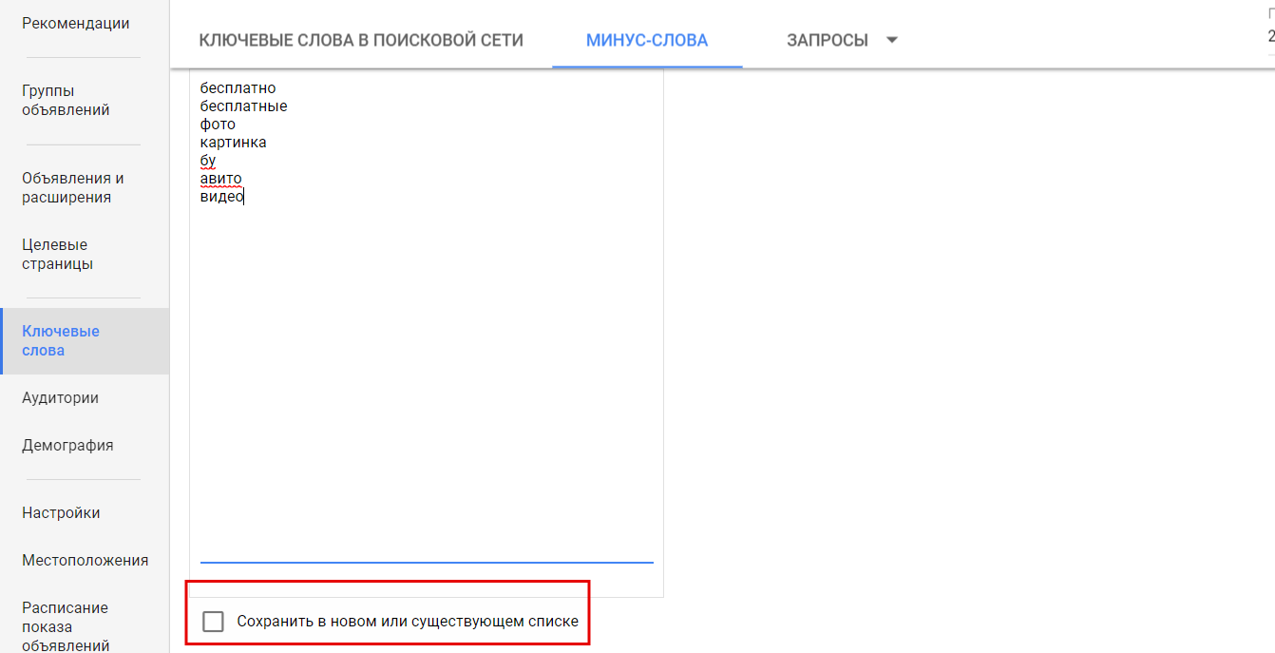Image resolution: width=1275 pixels, height=653 pixels.
Task: Open the ЗАПРОСЫ dropdown arrow
Action: click(891, 40)
